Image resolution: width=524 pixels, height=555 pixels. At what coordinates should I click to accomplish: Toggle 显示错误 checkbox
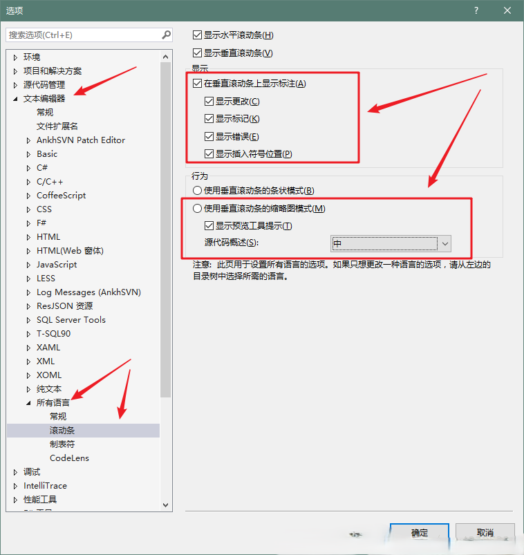(x=209, y=136)
